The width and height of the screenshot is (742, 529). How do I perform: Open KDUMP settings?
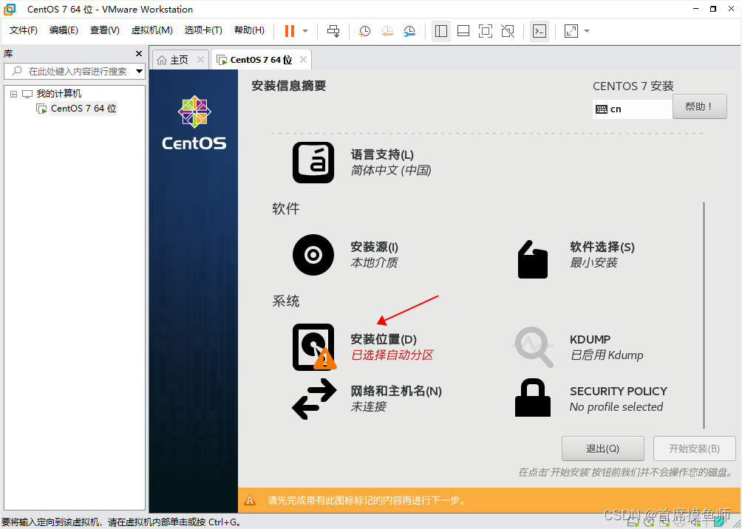coord(590,339)
